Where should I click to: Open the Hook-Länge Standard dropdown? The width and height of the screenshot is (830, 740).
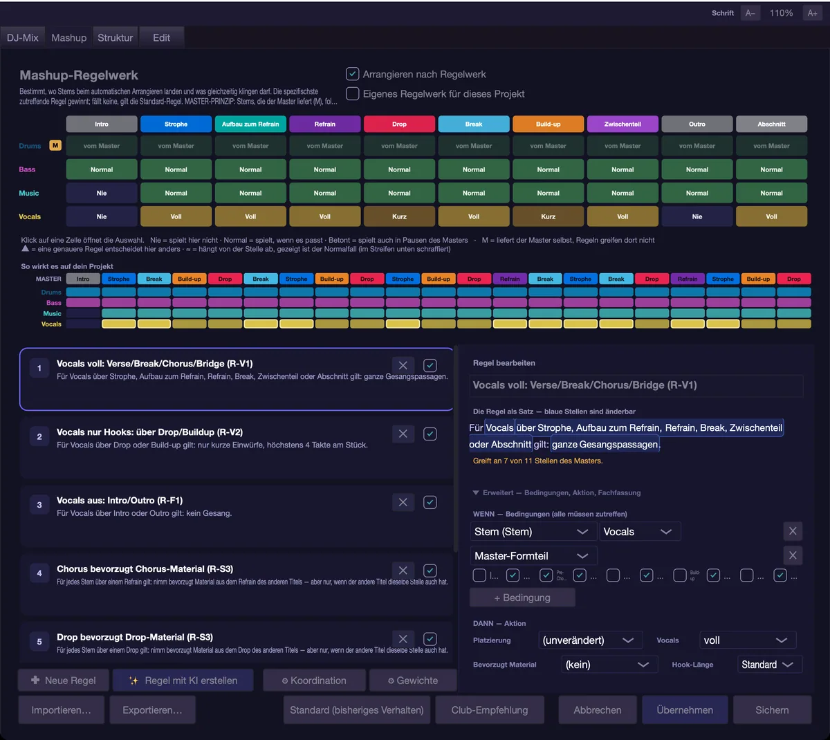coord(769,665)
